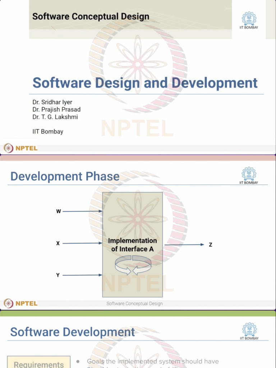Screen dimensions: 276x368
Task: Click the output label Z
Action: click(211, 245)
